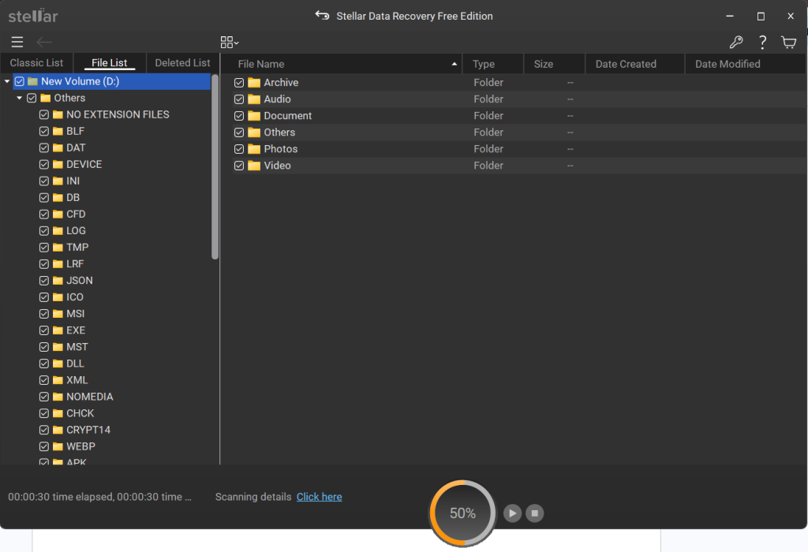Image resolution: width=808 pixels, height=552 pixels.
Task: Collapse the New Volume (D:) tree node
Action: 7,81
